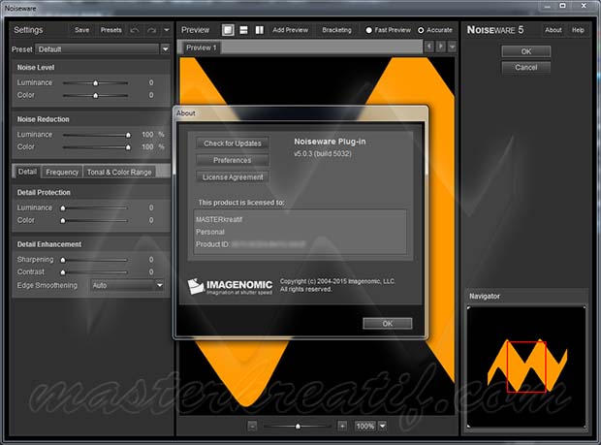The image size is (601, 445).
Task: Click Noise Level Luminance 0 value
Action: [x=151, y=82]
